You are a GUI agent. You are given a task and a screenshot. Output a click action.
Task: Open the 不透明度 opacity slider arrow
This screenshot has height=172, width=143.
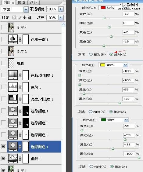click(x=61, y=9)
